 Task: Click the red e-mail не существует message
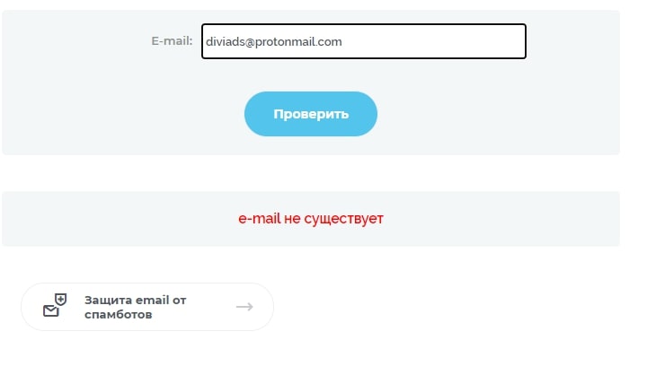pyautogui.click(x=311, y=218)
